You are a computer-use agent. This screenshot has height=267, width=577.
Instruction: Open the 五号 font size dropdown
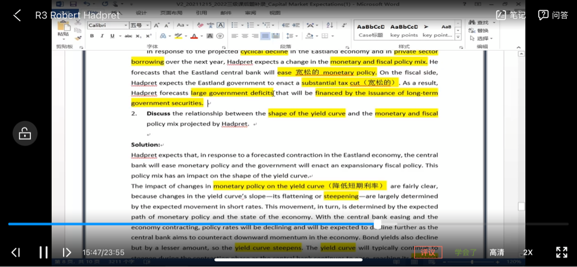139,25
